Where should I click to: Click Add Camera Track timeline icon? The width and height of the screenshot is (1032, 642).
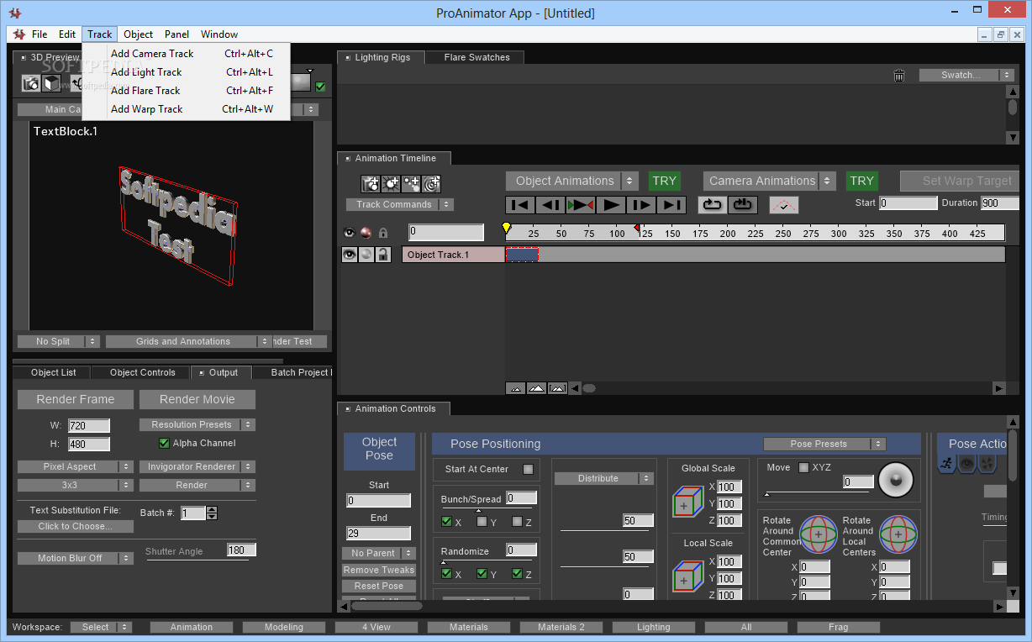click(x=371, y=184)
